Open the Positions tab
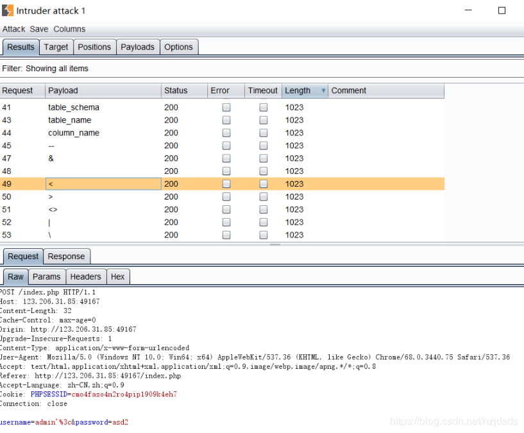Screen dimensions: 524x433 tap(94, 47)
